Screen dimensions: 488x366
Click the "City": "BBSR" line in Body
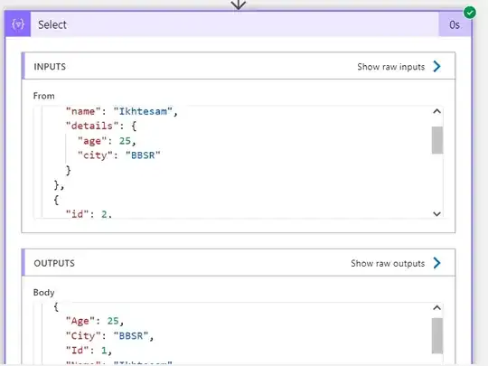[110, 336]
